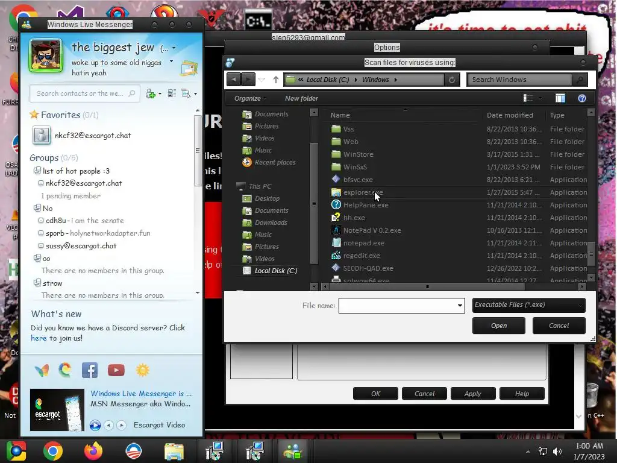The image size is (617, 463).
Task: Go forward in file dialog
Action: pyautogui.click(x=248, y=80)
